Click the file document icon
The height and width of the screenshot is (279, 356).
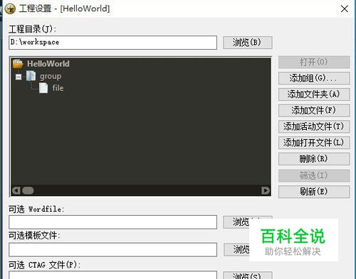point(43,88)
